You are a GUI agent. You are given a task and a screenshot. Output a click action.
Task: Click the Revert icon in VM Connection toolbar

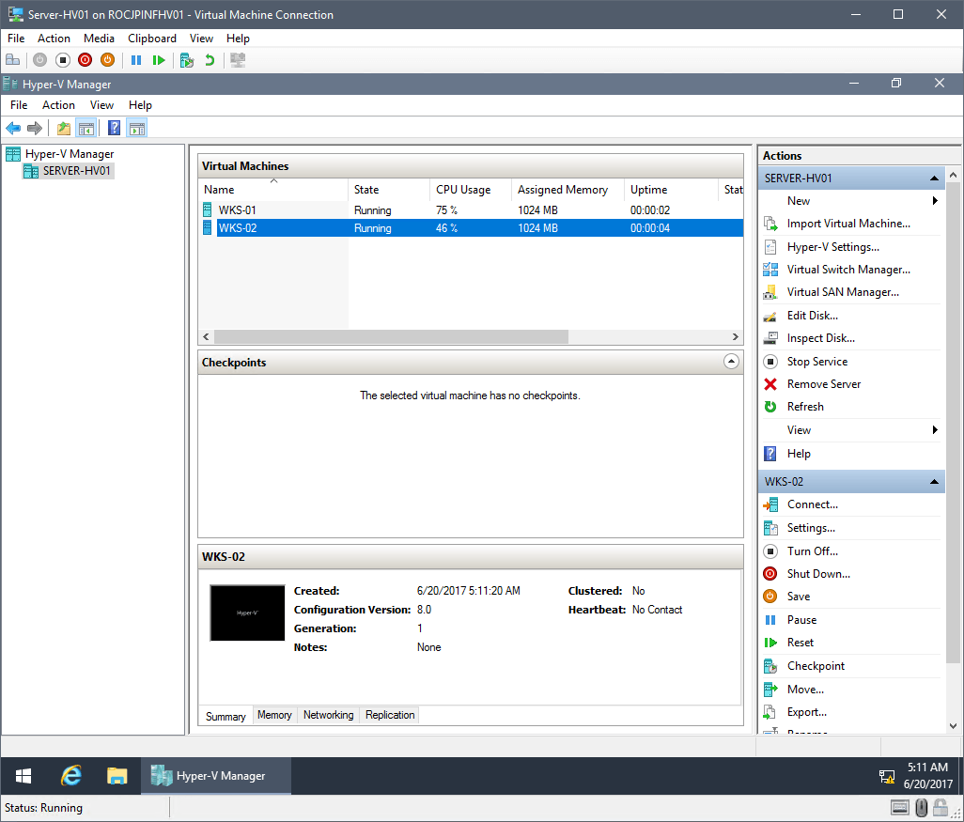[x=210, y=60]
